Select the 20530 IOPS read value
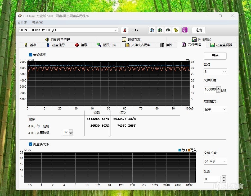 100,126
